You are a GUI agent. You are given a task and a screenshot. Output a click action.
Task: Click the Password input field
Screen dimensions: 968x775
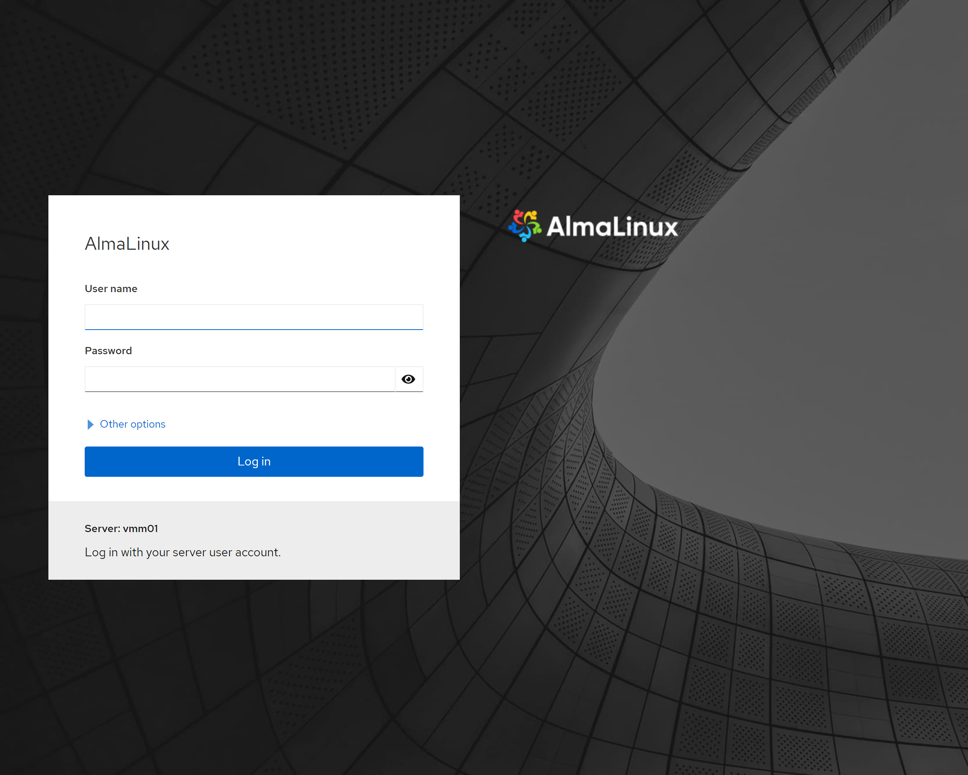(240, 379)
